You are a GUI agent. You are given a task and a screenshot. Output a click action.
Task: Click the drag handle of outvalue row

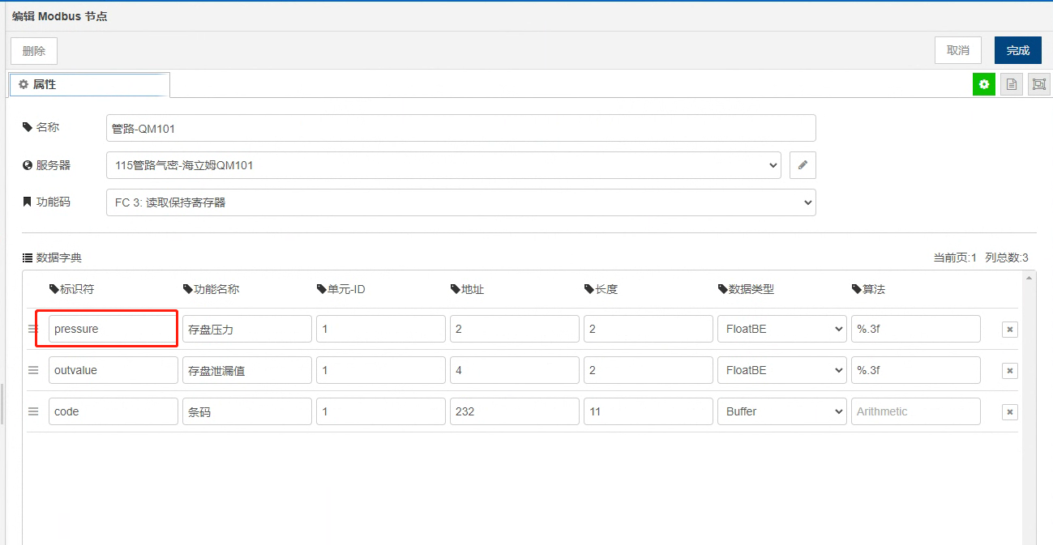click(x=33, y=370)
